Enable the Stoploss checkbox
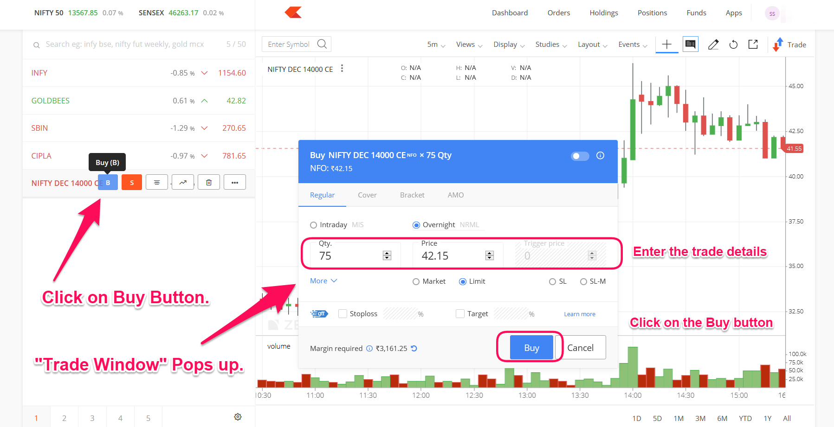The width and height of the screenshot is (834, 427). coord(343,314)
